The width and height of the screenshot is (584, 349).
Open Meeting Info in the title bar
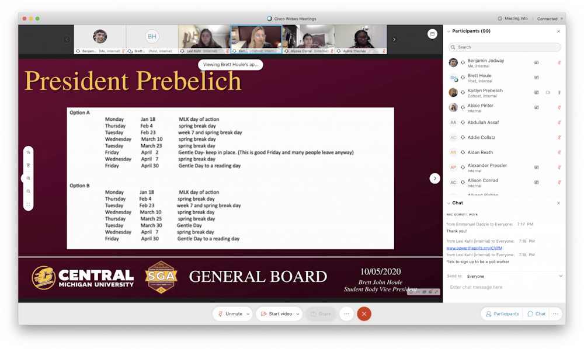click(x=512, y=19)
